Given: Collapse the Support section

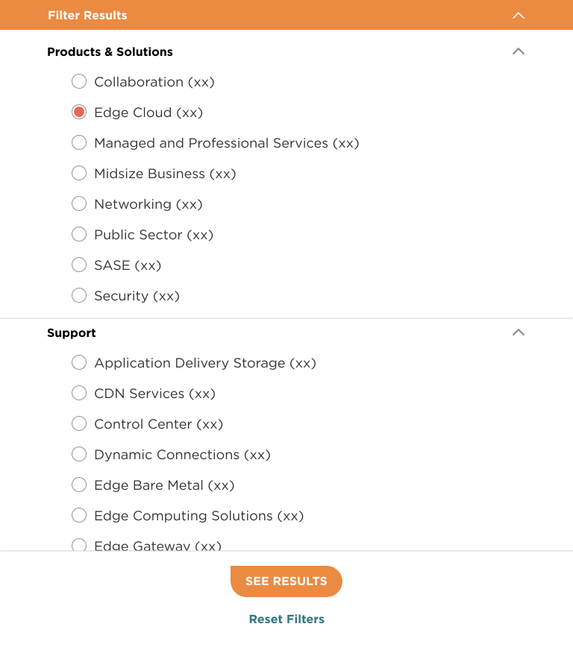Looking at the screenshot, I should tap(518, 332).
